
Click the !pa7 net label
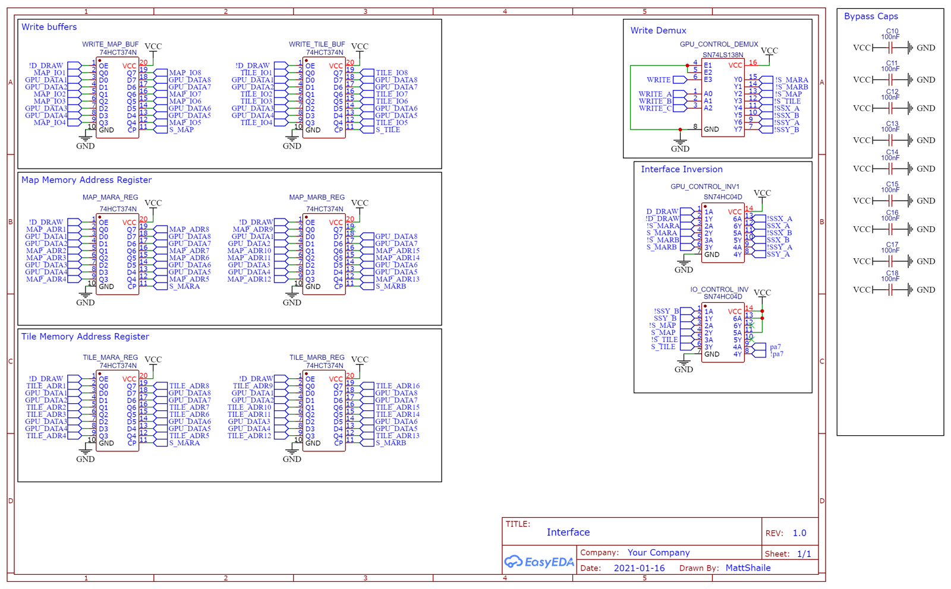pyautogui.click(x=776, y=354)
